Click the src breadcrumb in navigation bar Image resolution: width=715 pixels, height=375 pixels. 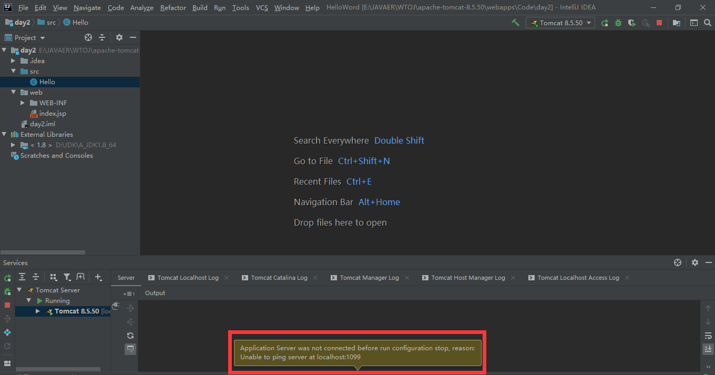[46, 23]
